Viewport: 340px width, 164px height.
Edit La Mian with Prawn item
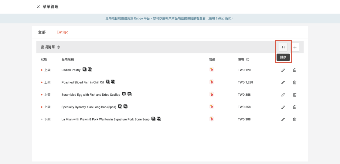pyautogui.click(x=283, y=120)
